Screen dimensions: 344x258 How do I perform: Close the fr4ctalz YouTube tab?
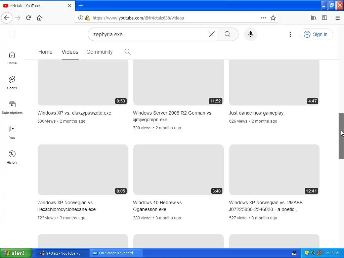(x=69, y=6)
